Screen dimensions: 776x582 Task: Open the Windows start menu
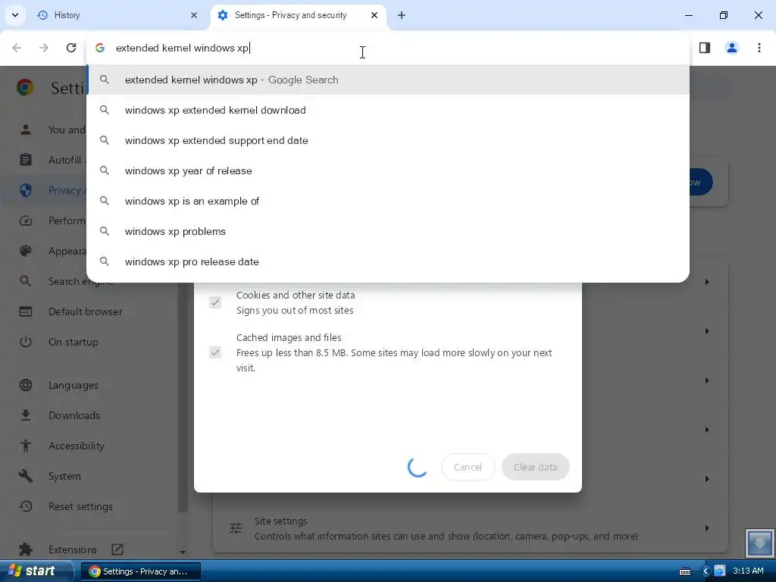(x=36, y=571)
